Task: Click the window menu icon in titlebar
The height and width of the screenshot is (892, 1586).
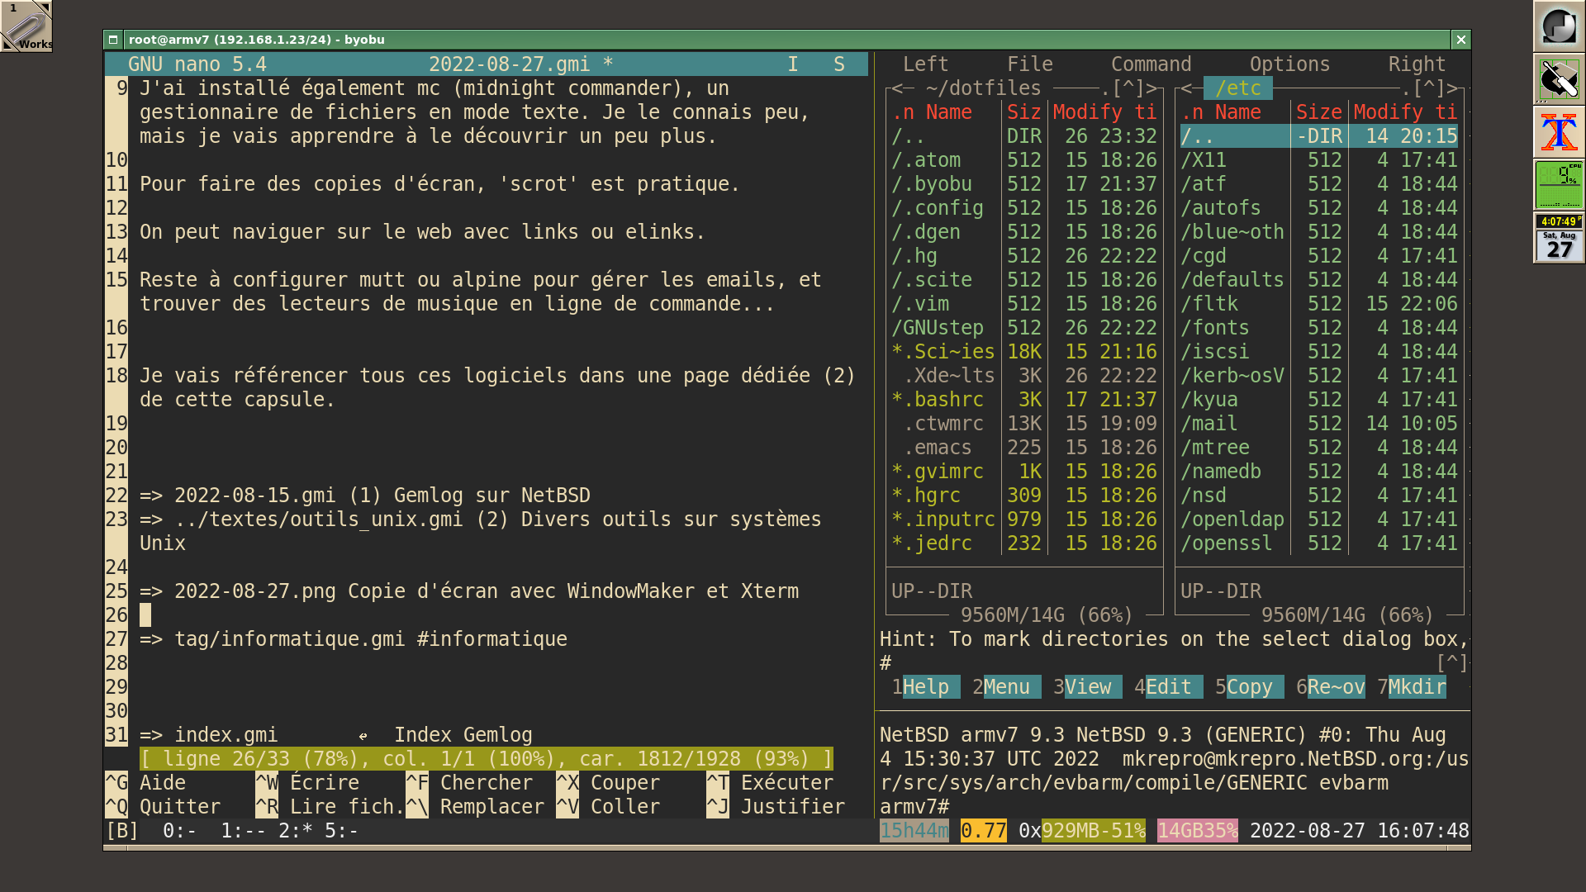Action: pos(113,40)
